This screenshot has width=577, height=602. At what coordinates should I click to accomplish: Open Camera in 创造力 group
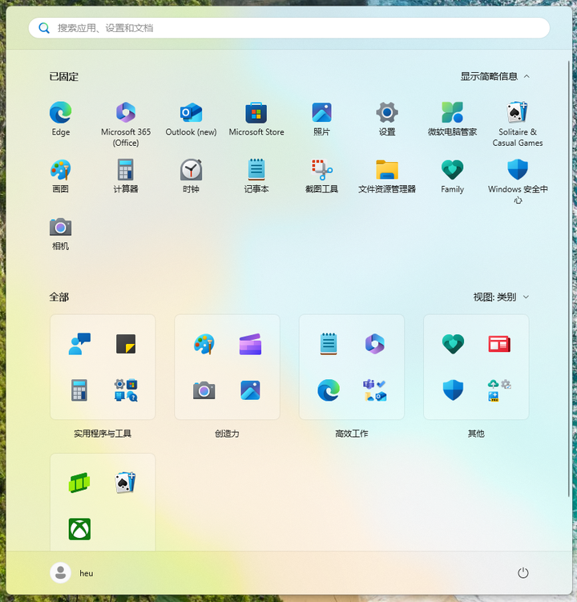tap(204, 390)
